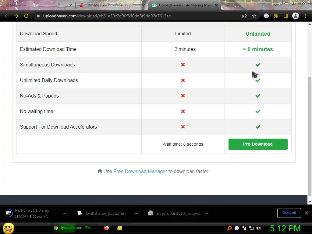
Task: Click the green Unlimited speed cell
Action: click(x=258, y=34)
